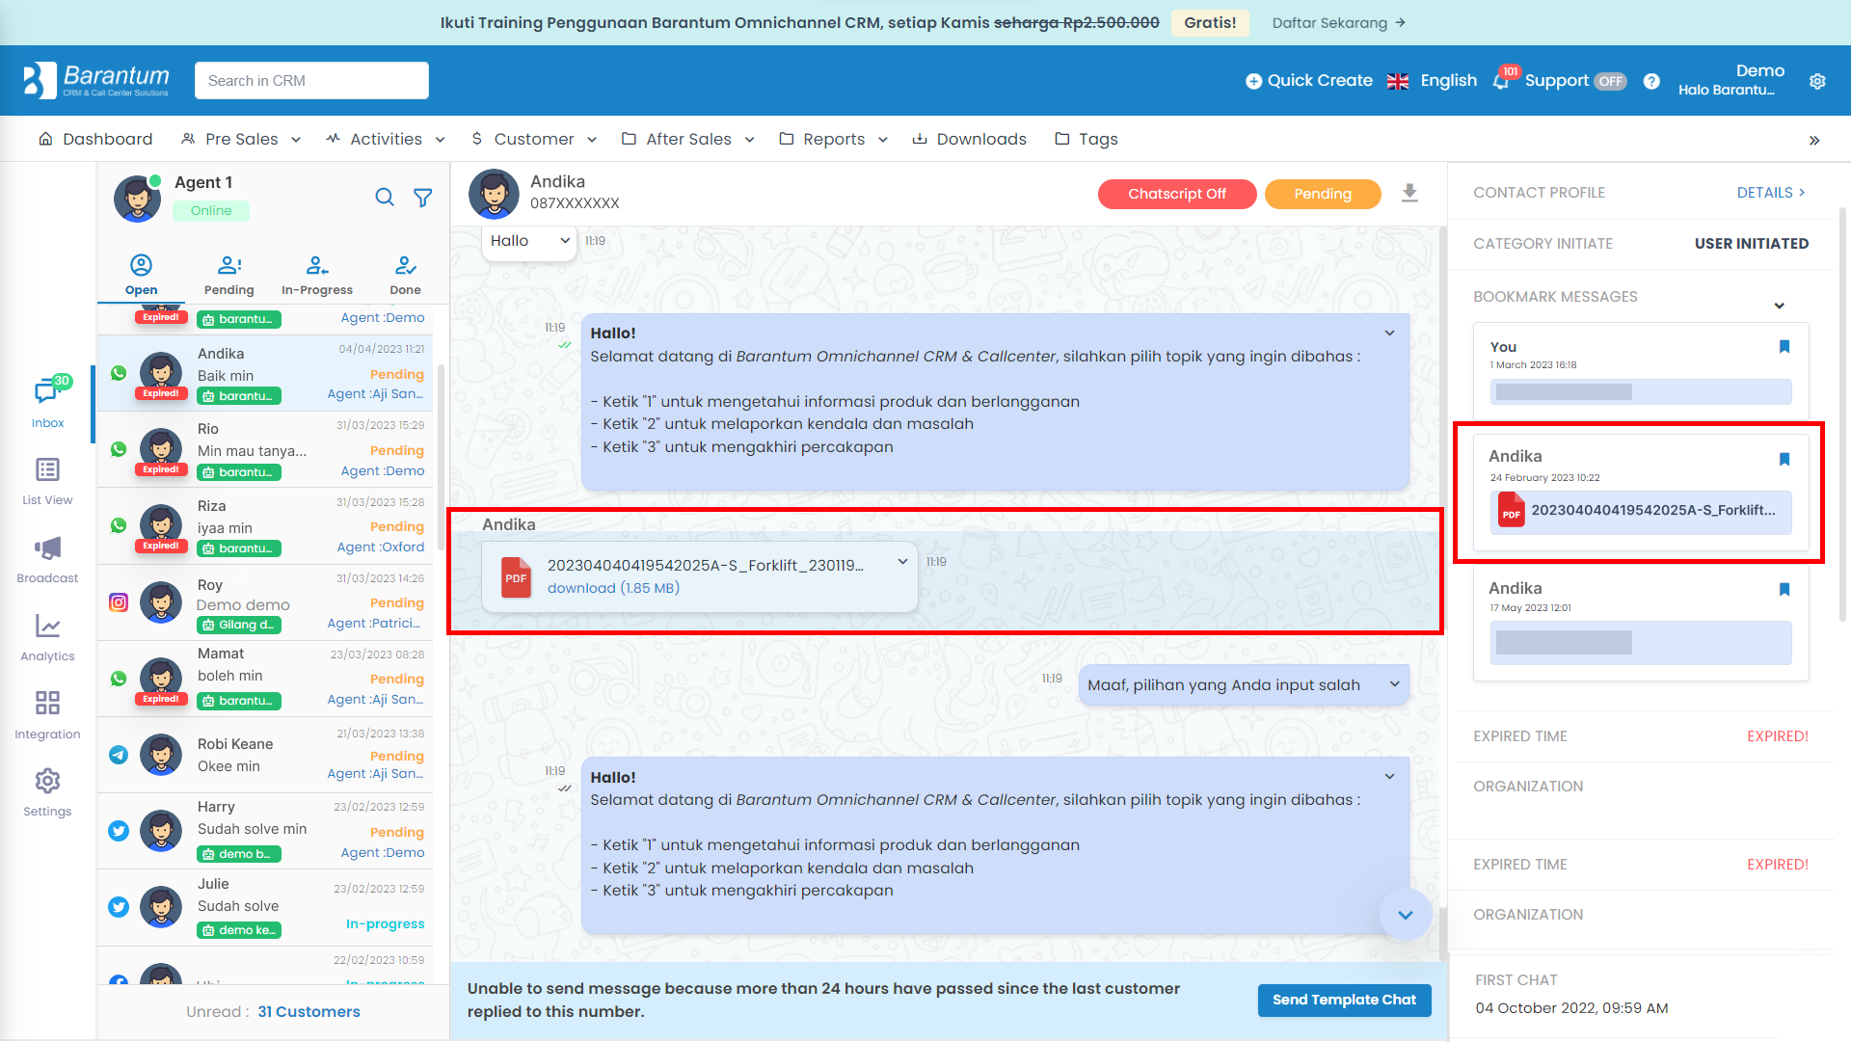This screenshot has width=1851, height=1042.
Task: Open After Sales menu
Action: [x=688, y=140]
